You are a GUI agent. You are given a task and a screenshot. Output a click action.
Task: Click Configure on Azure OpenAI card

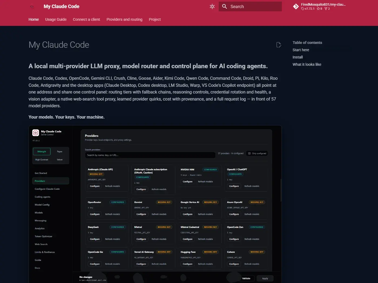234,214
